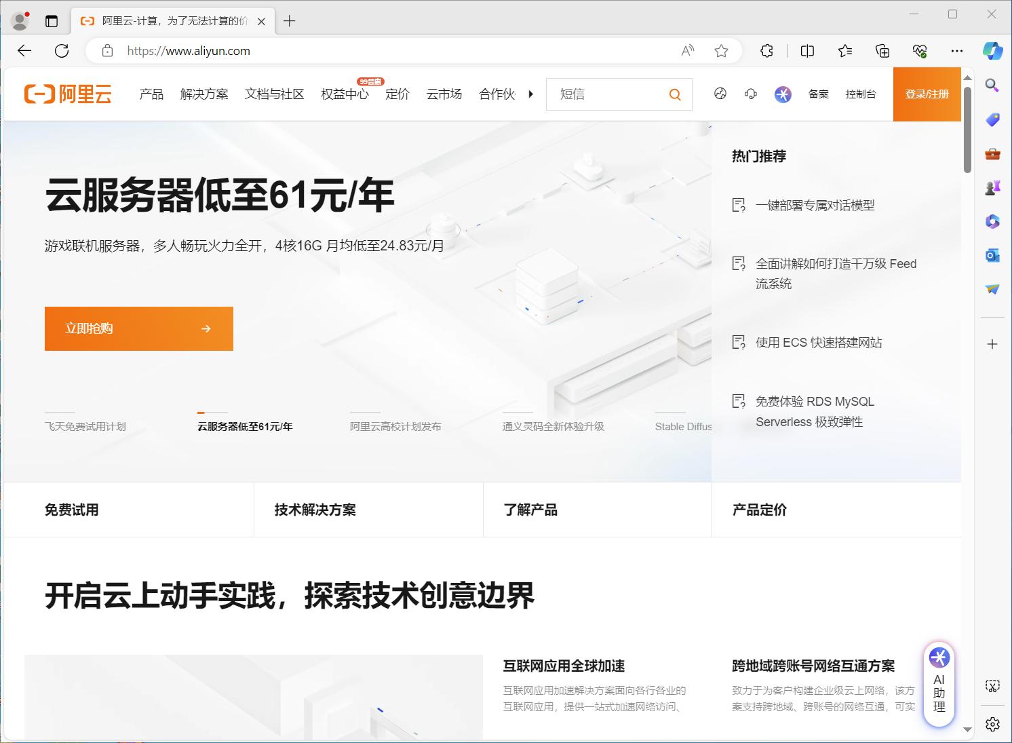Viewport: 1012px width, 743px height.
Task: Open browser Collections
Action: [882, 51]
